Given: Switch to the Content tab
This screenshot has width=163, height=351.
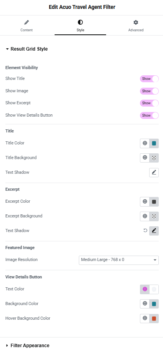Looking at the screenshot, I should pyautogui.click(x=27, y=26).
